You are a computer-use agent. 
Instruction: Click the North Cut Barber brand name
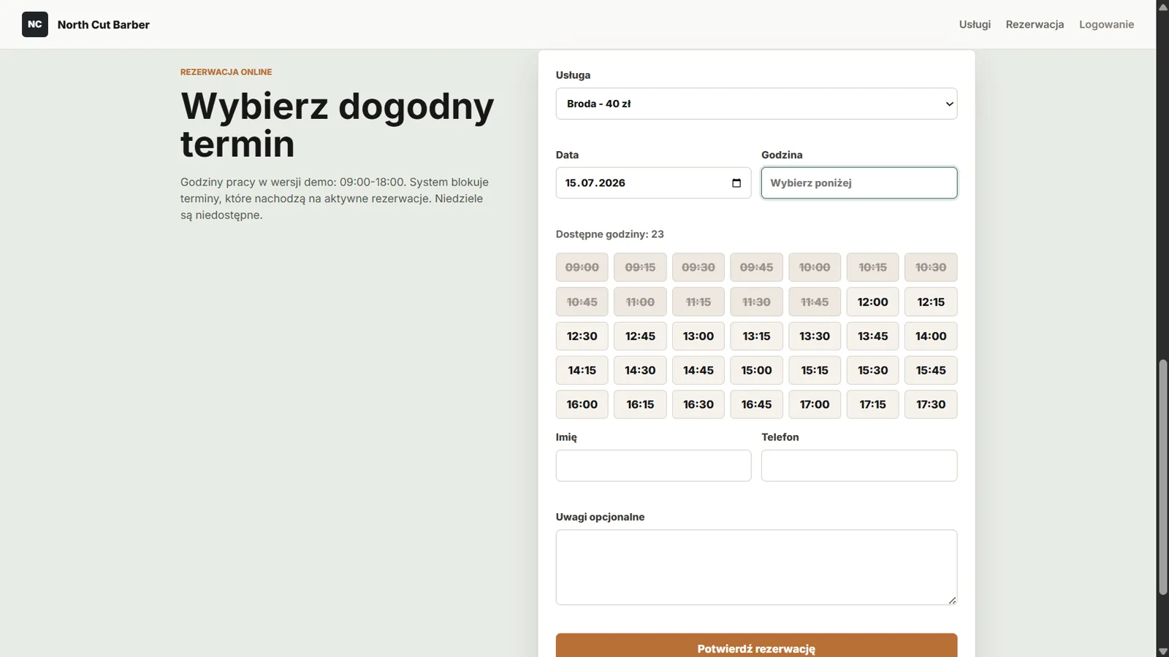click(x=104, y=25)
